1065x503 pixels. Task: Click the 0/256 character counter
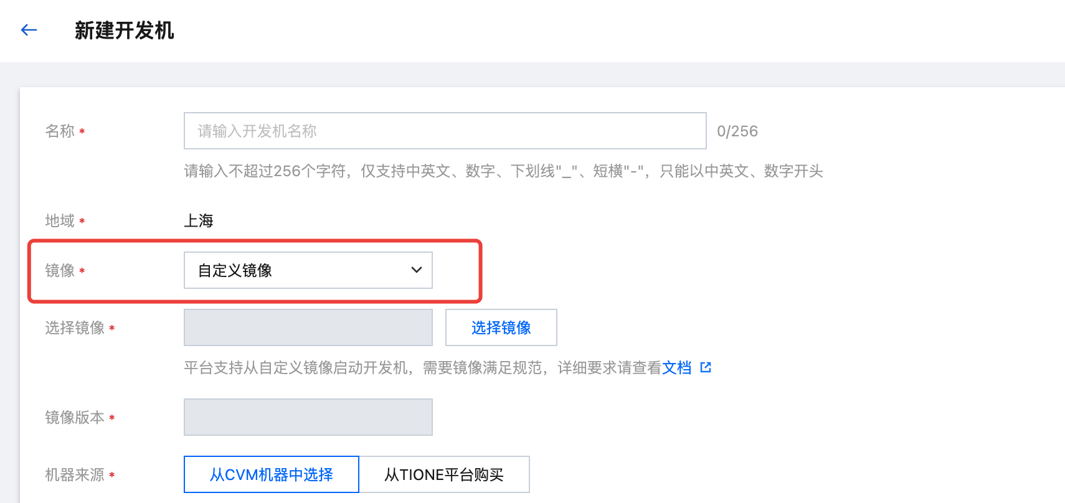[737, 131]
